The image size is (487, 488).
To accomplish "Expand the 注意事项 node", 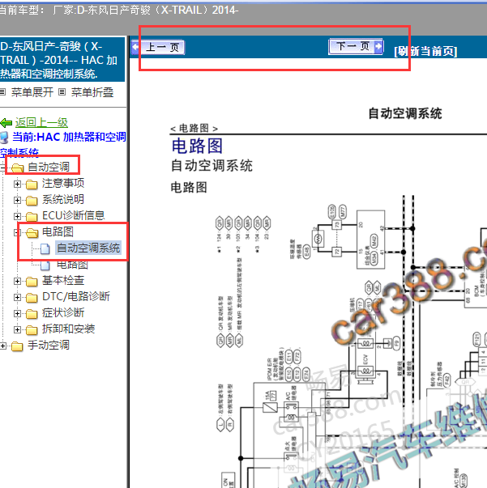I will pyautogui.click(x=17, y=184).
